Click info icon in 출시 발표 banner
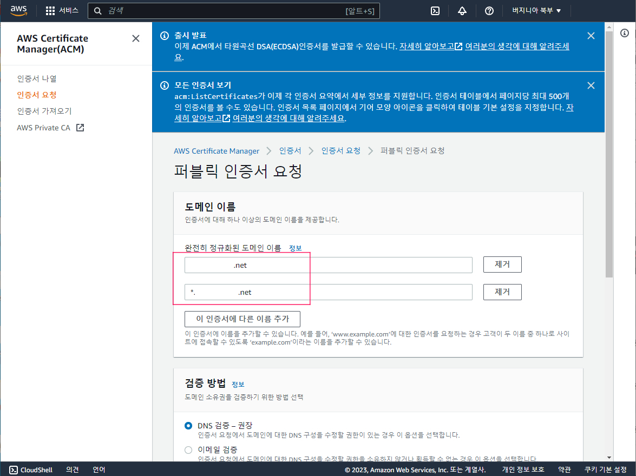Viewport: 636px width, 476px height. click(x=164, y=36)
